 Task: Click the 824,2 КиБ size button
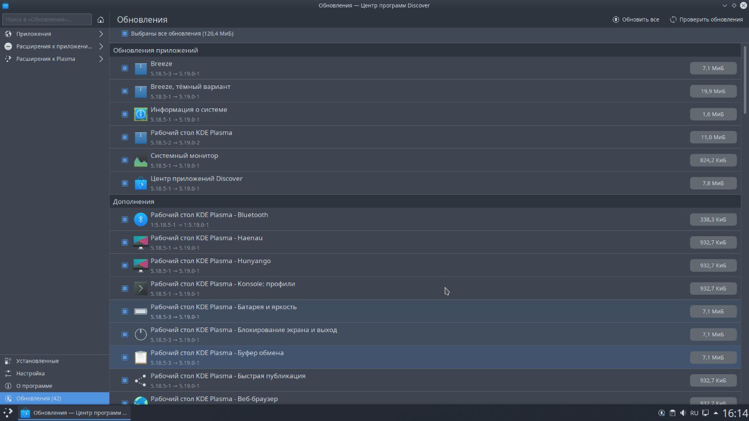(713, 160)
